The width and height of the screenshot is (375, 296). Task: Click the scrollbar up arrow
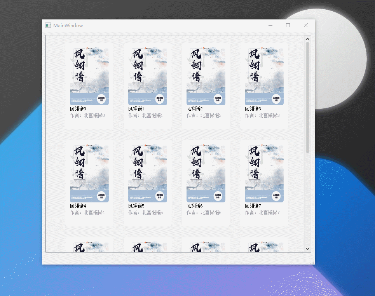pos(307,39)
